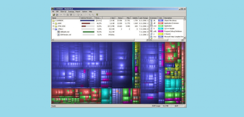Open the Clean Up menu
This screenshot has width=244, height=117.
63,11
